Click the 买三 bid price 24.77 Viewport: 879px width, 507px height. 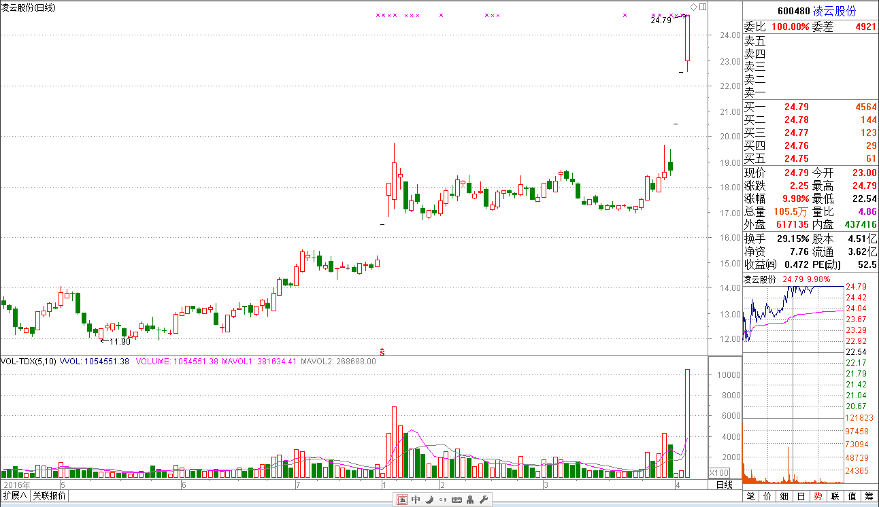point(797,133)
